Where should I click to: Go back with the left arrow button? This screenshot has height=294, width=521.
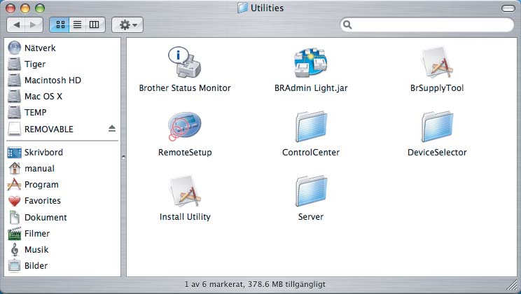(x=16, y=24)
